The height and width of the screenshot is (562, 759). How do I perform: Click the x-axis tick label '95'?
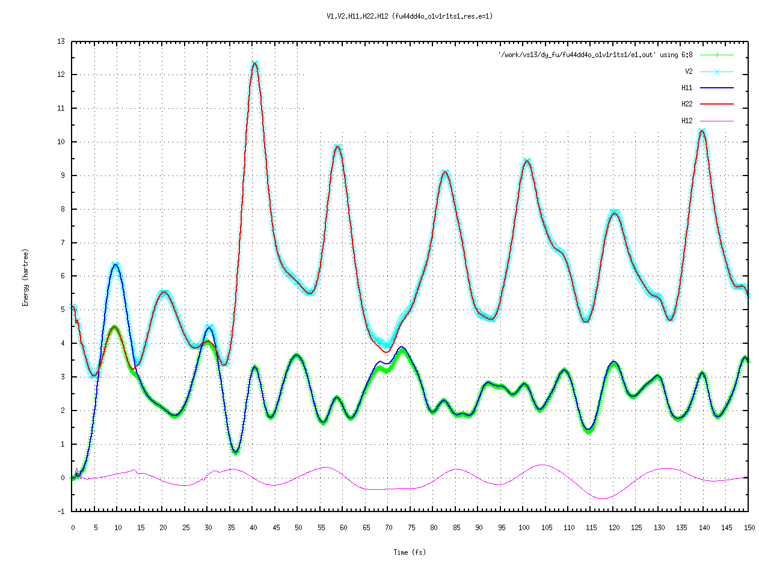[501, 527]
